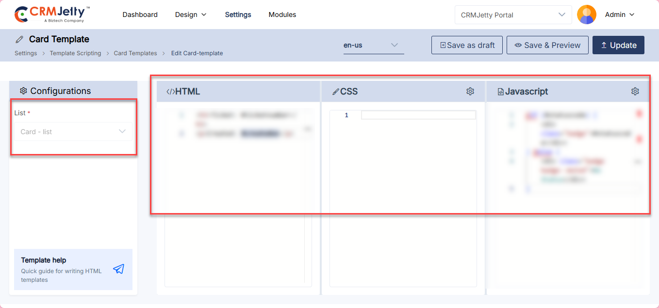Expand the Design menu dropdown
Image resolution: width=659 pixels, height=308 pixels.
coord(191,15)
